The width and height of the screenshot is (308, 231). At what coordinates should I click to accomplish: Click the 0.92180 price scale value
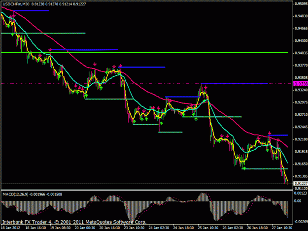pos(301,139)
